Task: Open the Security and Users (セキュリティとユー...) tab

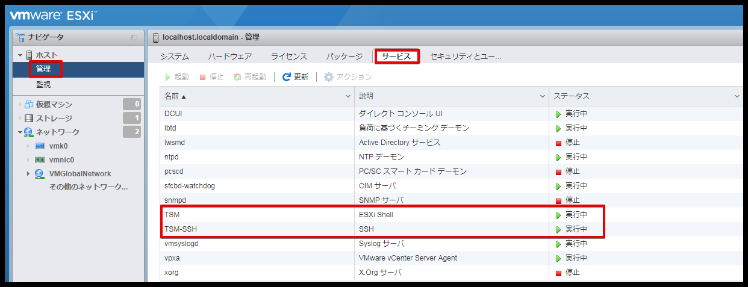Action: pyautogui.click(x=466, y=57)
